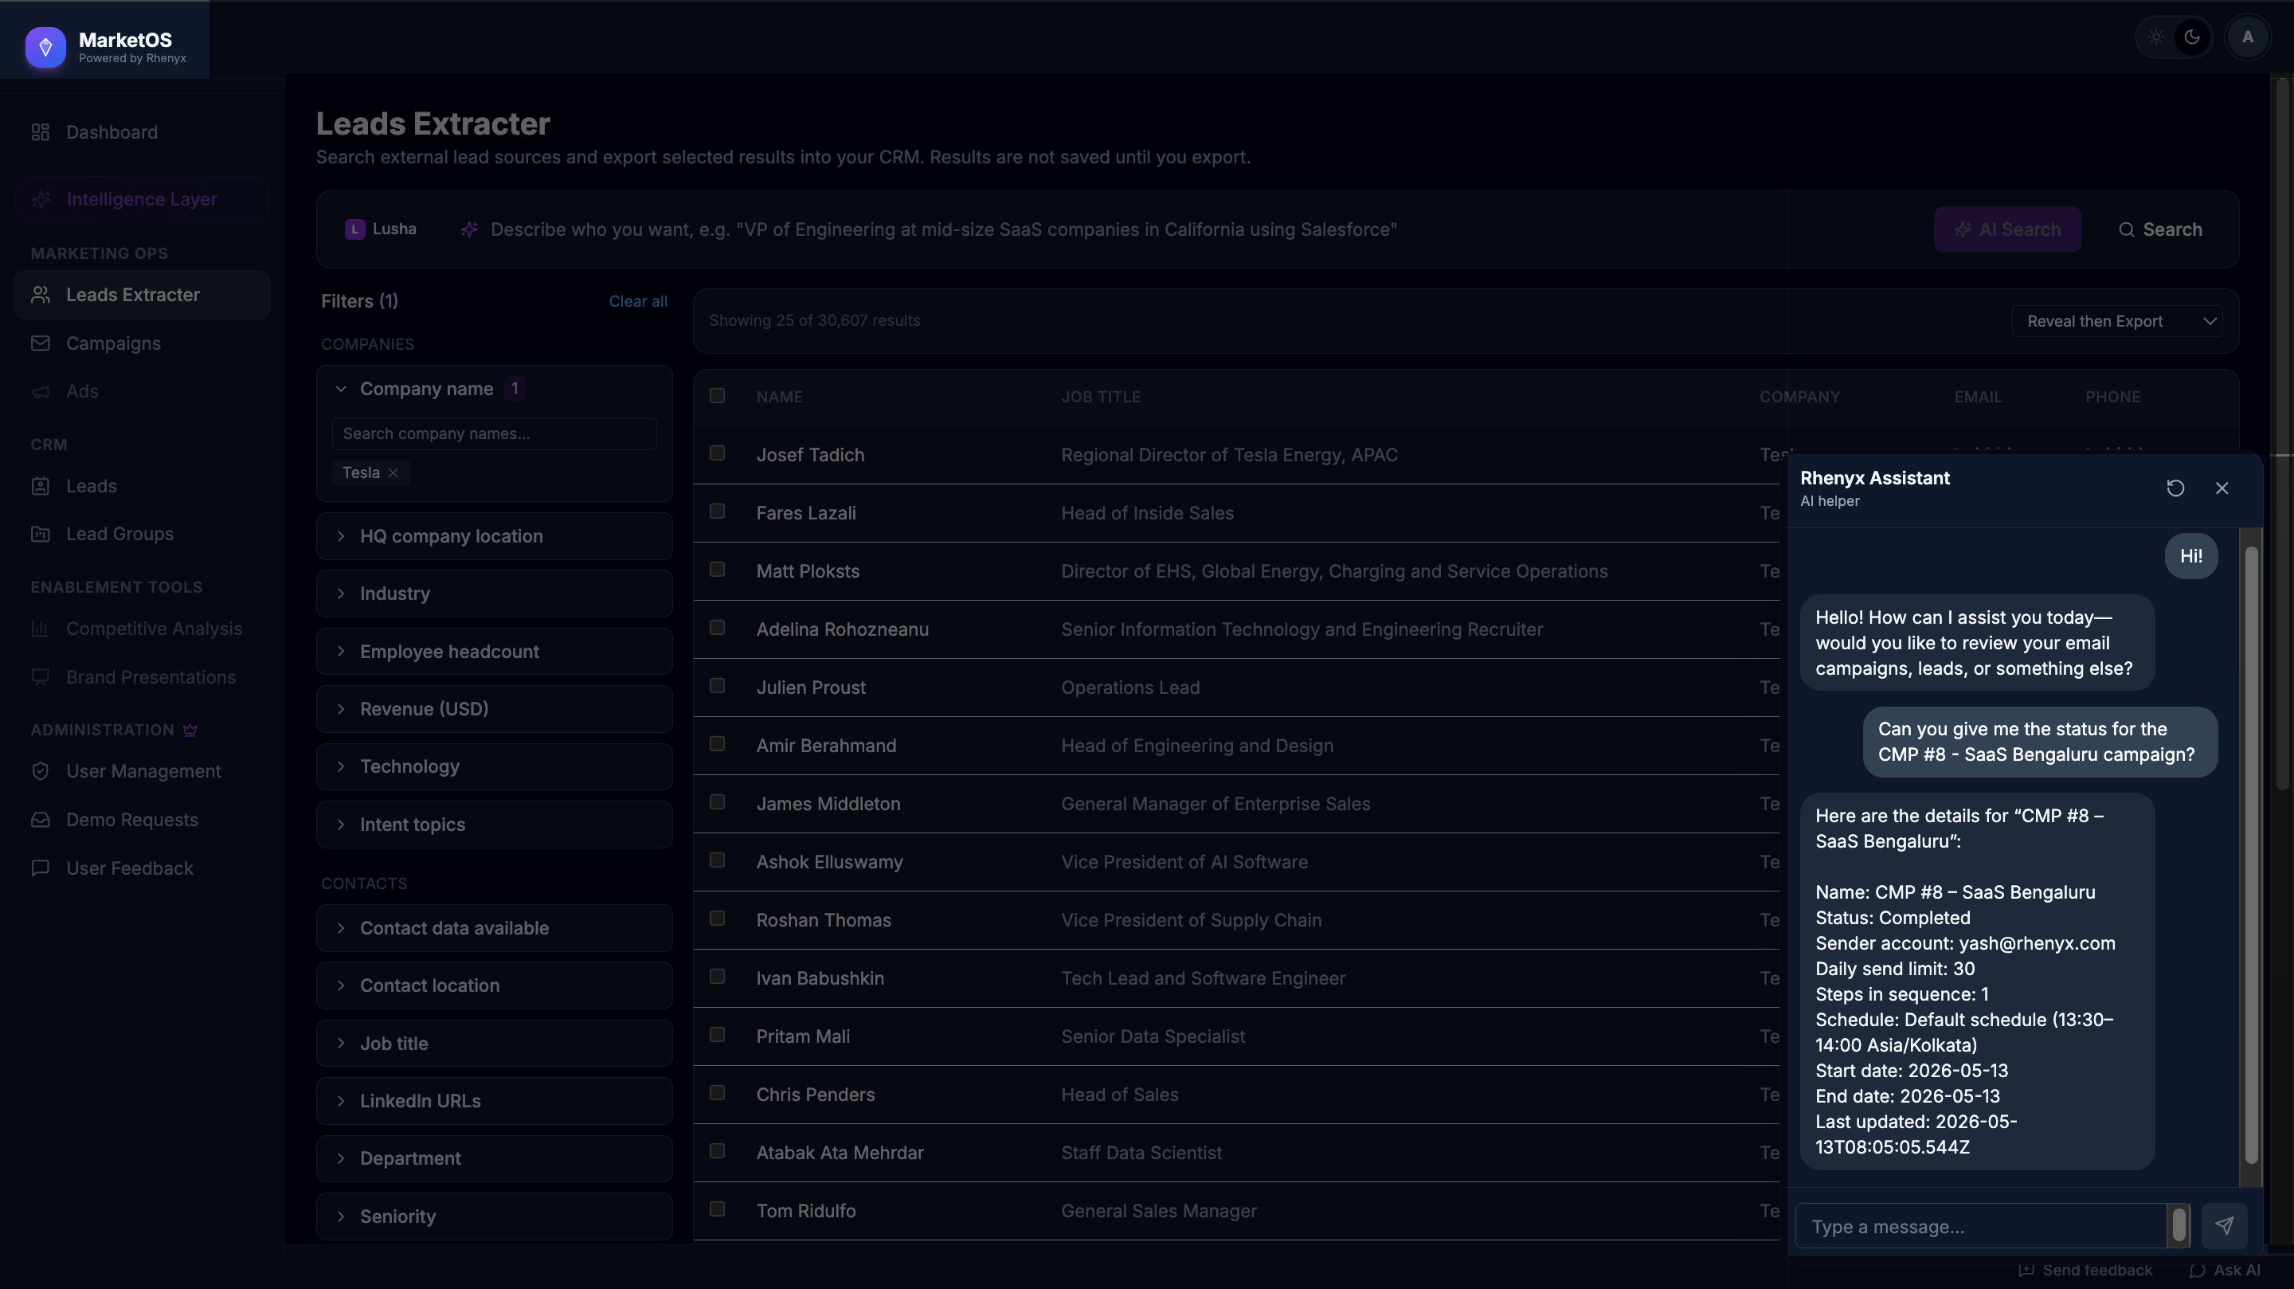Click the sparkle icon in search bar

tap(469, 229)
